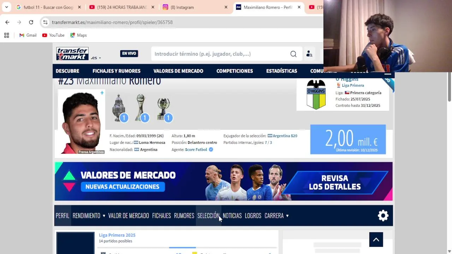Open the Argentina S20 national team link
The width and height of the screenshot is (452, 254).
point(285,136)
